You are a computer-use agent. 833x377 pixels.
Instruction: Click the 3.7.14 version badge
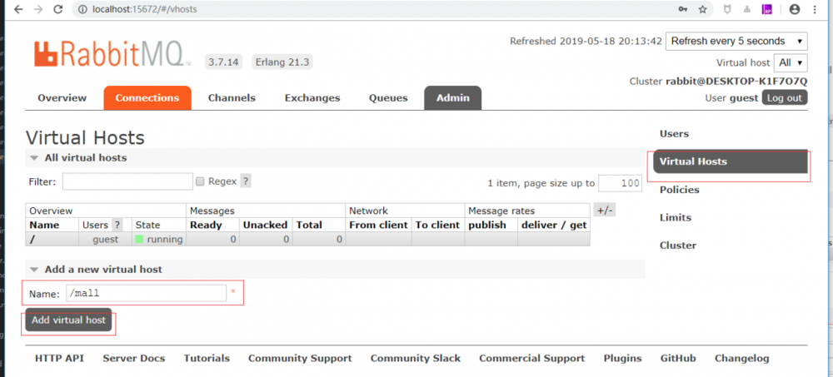pyautogui.click(x=222, y=62)
